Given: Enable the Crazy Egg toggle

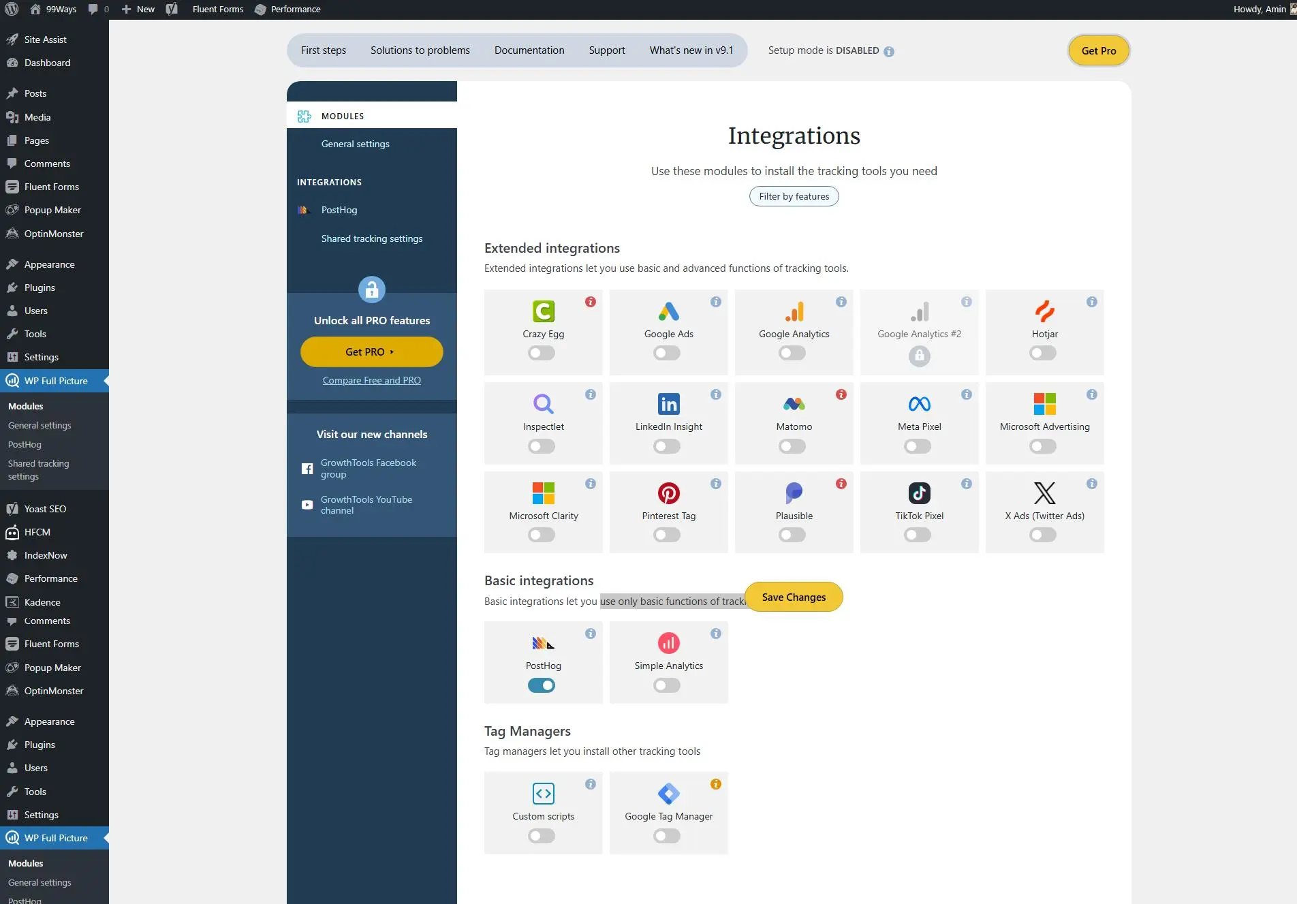Looking at the screenshot, I should tap(542, 353).
